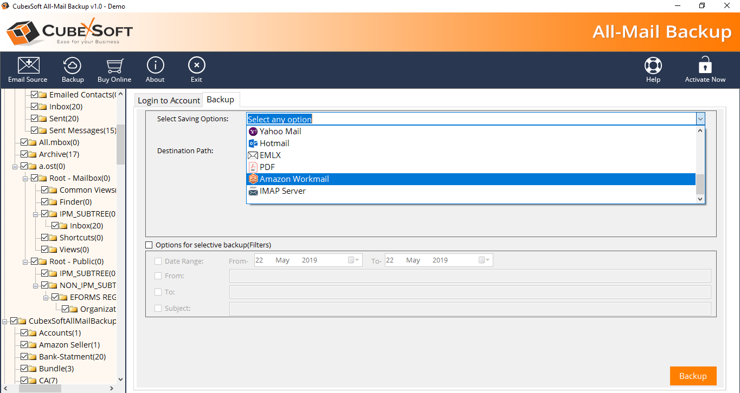Uncheck the Bank-Statment(20) checkbox
The height and width of the screenshot is (393, 740).
24,357
